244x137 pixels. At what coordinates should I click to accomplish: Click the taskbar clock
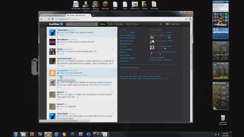point(225,134)
